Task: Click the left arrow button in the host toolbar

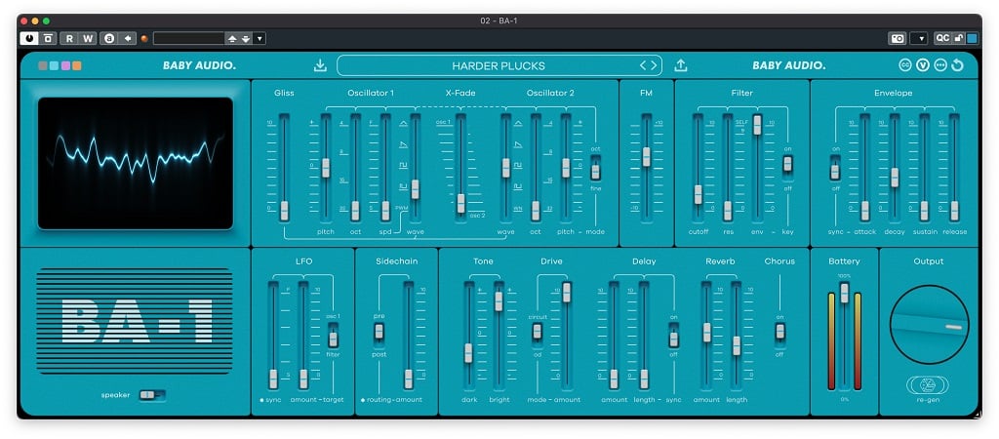Action: [x=128, y=38]
